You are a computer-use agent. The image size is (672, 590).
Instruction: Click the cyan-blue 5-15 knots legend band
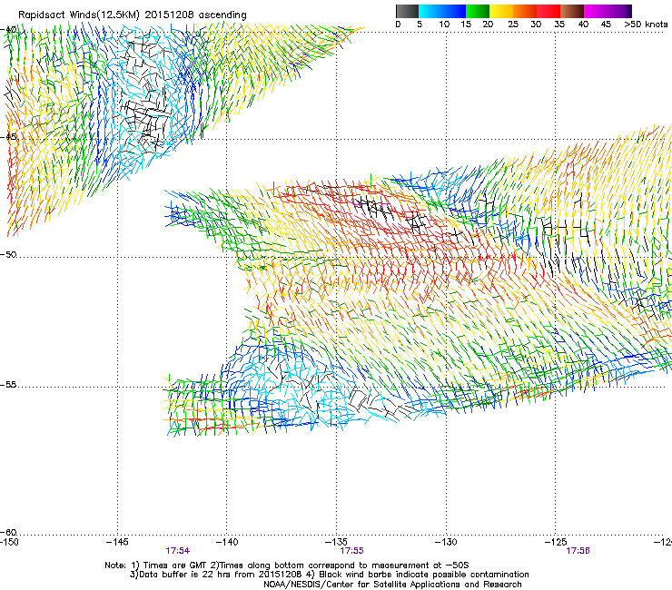[x=442, y=11]
